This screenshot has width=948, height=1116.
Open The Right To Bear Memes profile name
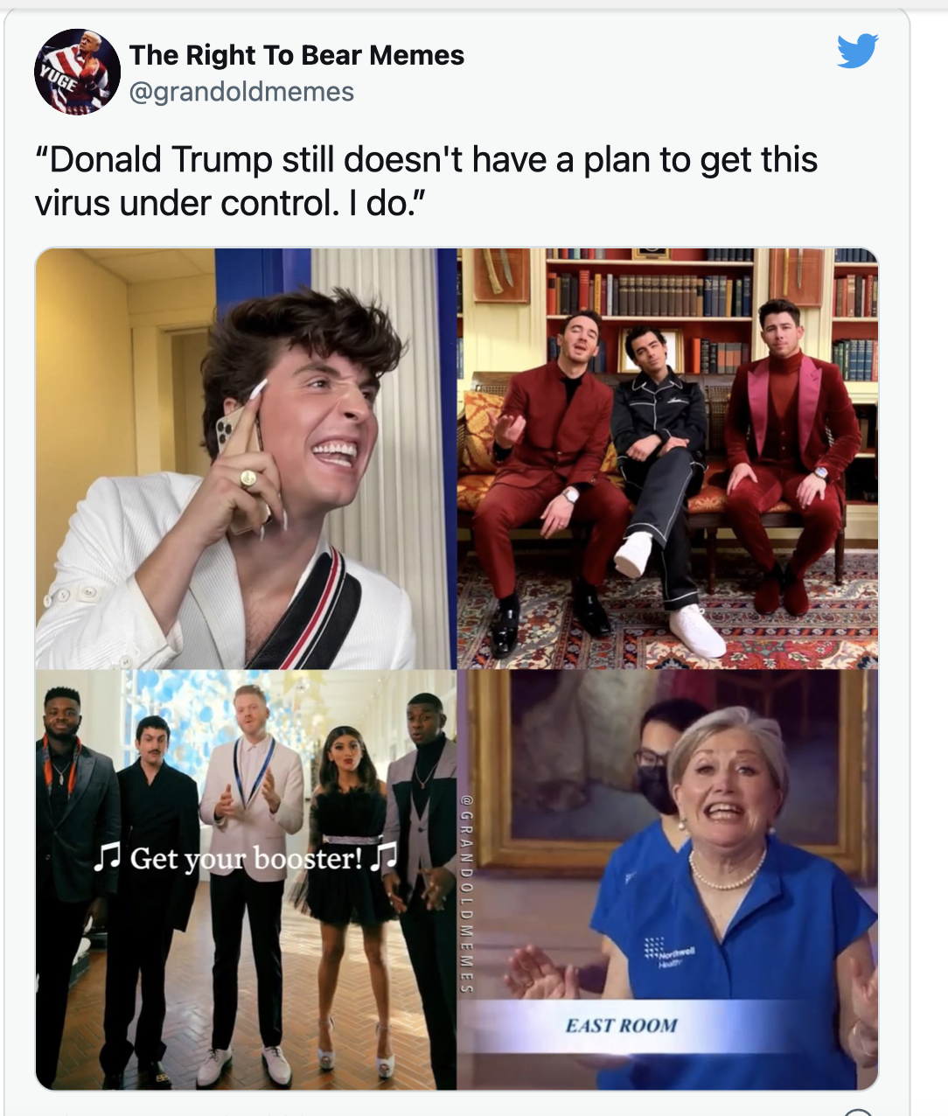tap(296, 55)
